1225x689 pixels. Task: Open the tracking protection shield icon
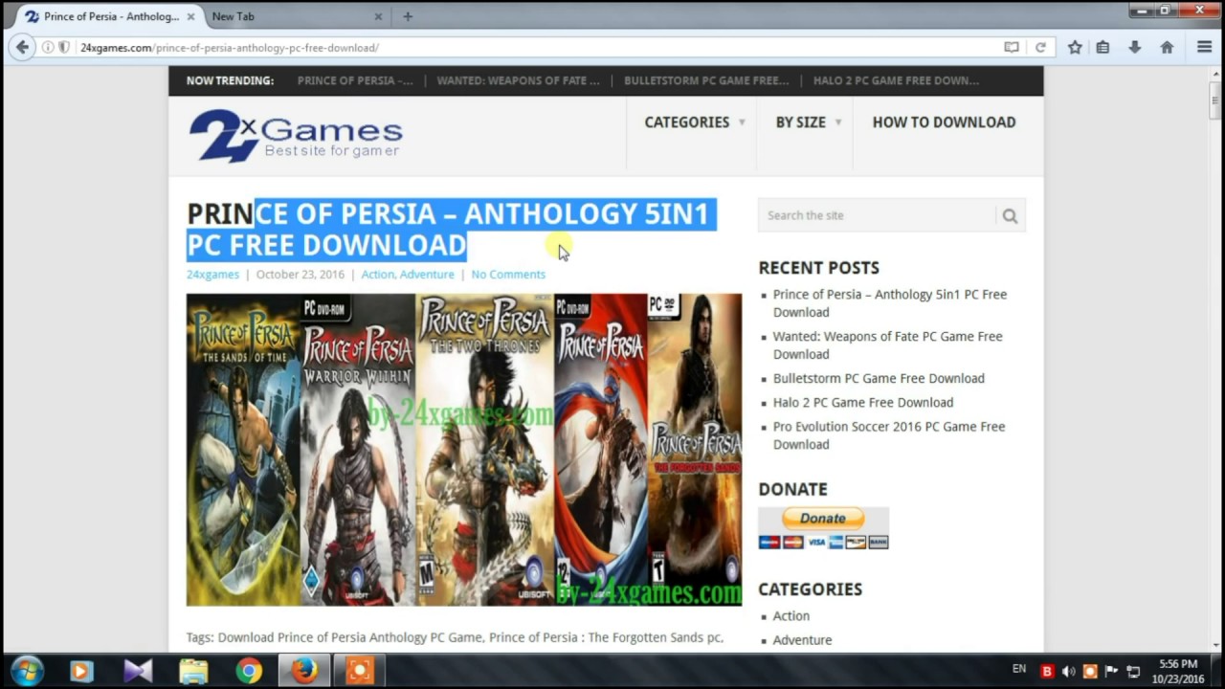pyautogui.click(x=64, y=47)
